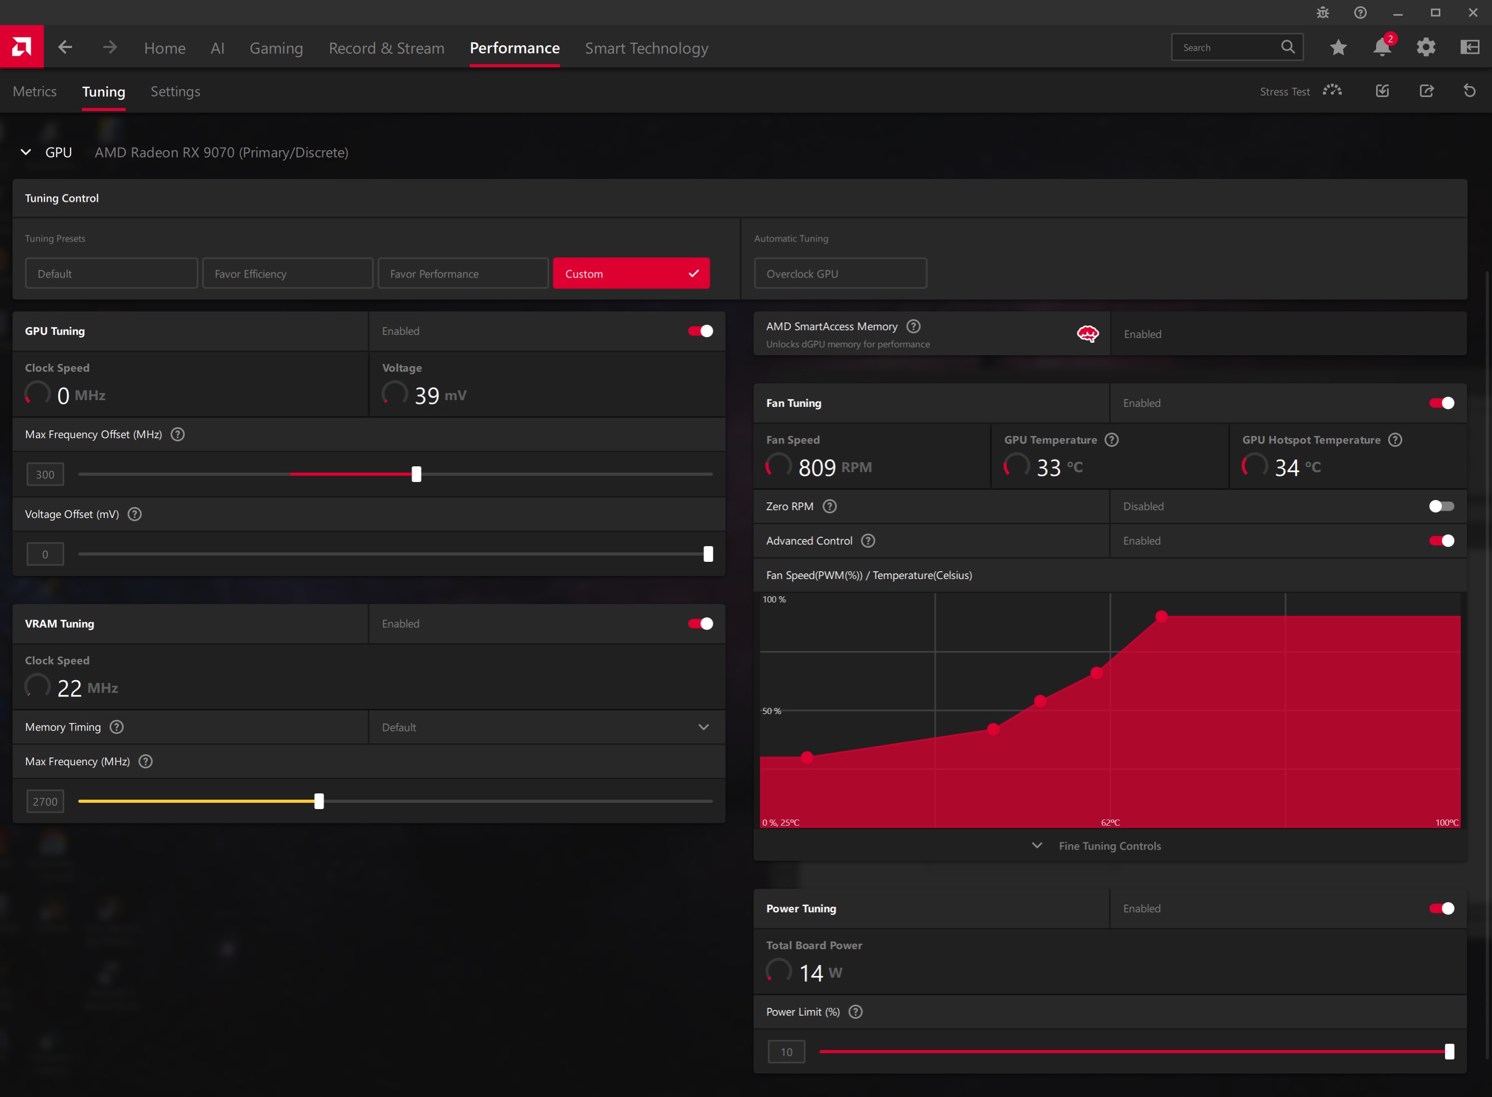Click the Max Frequency Offset 300 field
The image size is (1492, 1097).
pos(45,474)
